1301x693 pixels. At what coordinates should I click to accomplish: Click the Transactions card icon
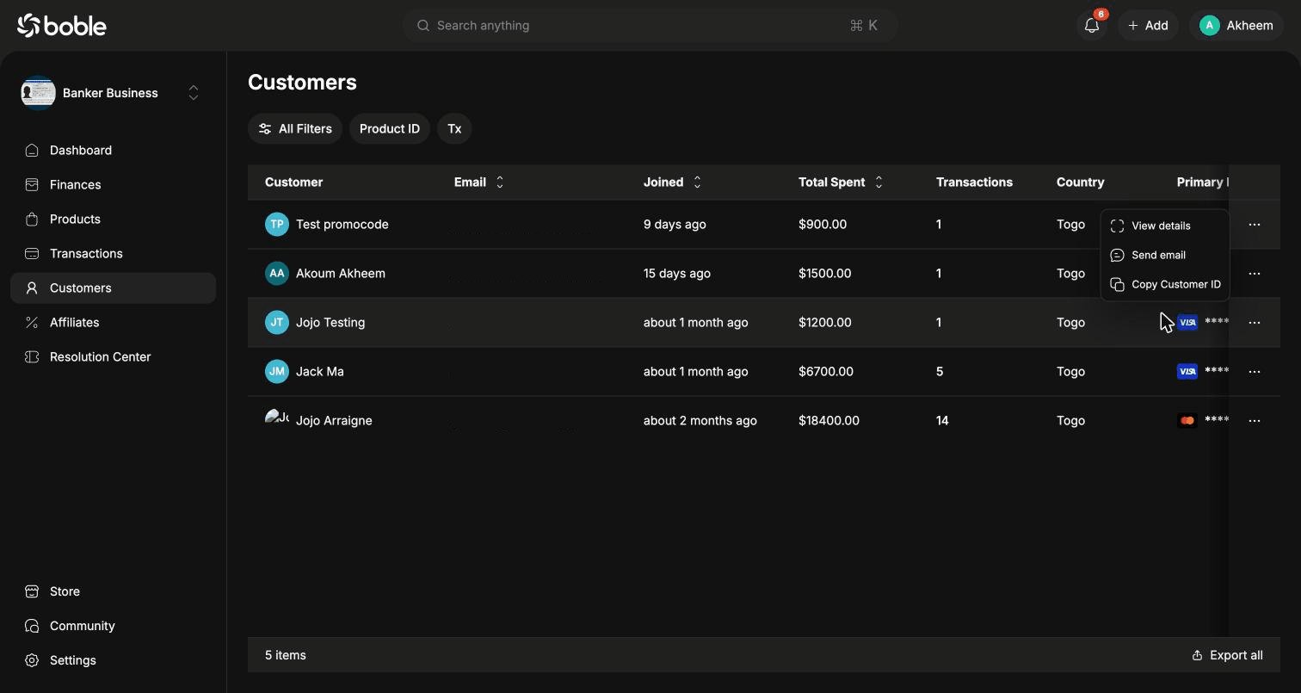(32, 253)
